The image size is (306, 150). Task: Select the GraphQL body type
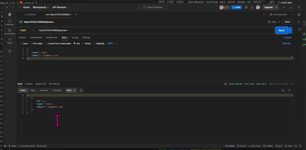click(x=99, y=43)
